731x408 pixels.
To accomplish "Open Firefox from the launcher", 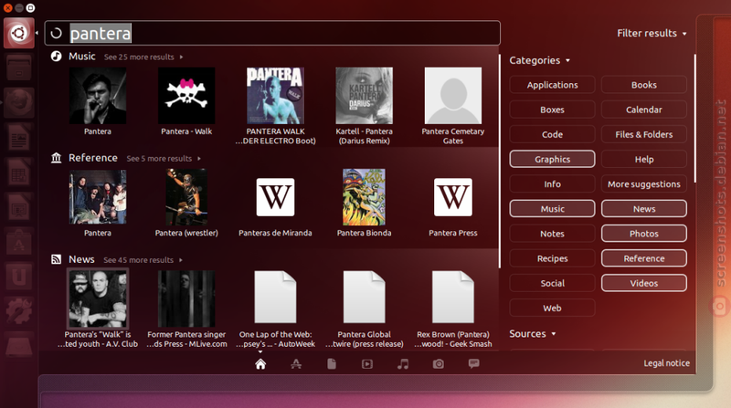I will [18, 103].
